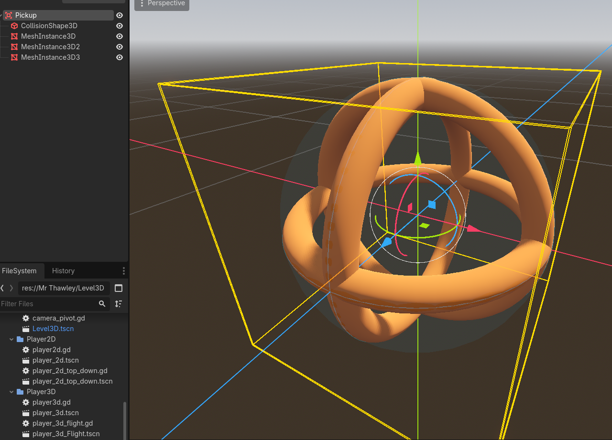Screen dimensions: 612x440
Task: Go forward in FileSystem path history
Action: [x=11, y=288]
